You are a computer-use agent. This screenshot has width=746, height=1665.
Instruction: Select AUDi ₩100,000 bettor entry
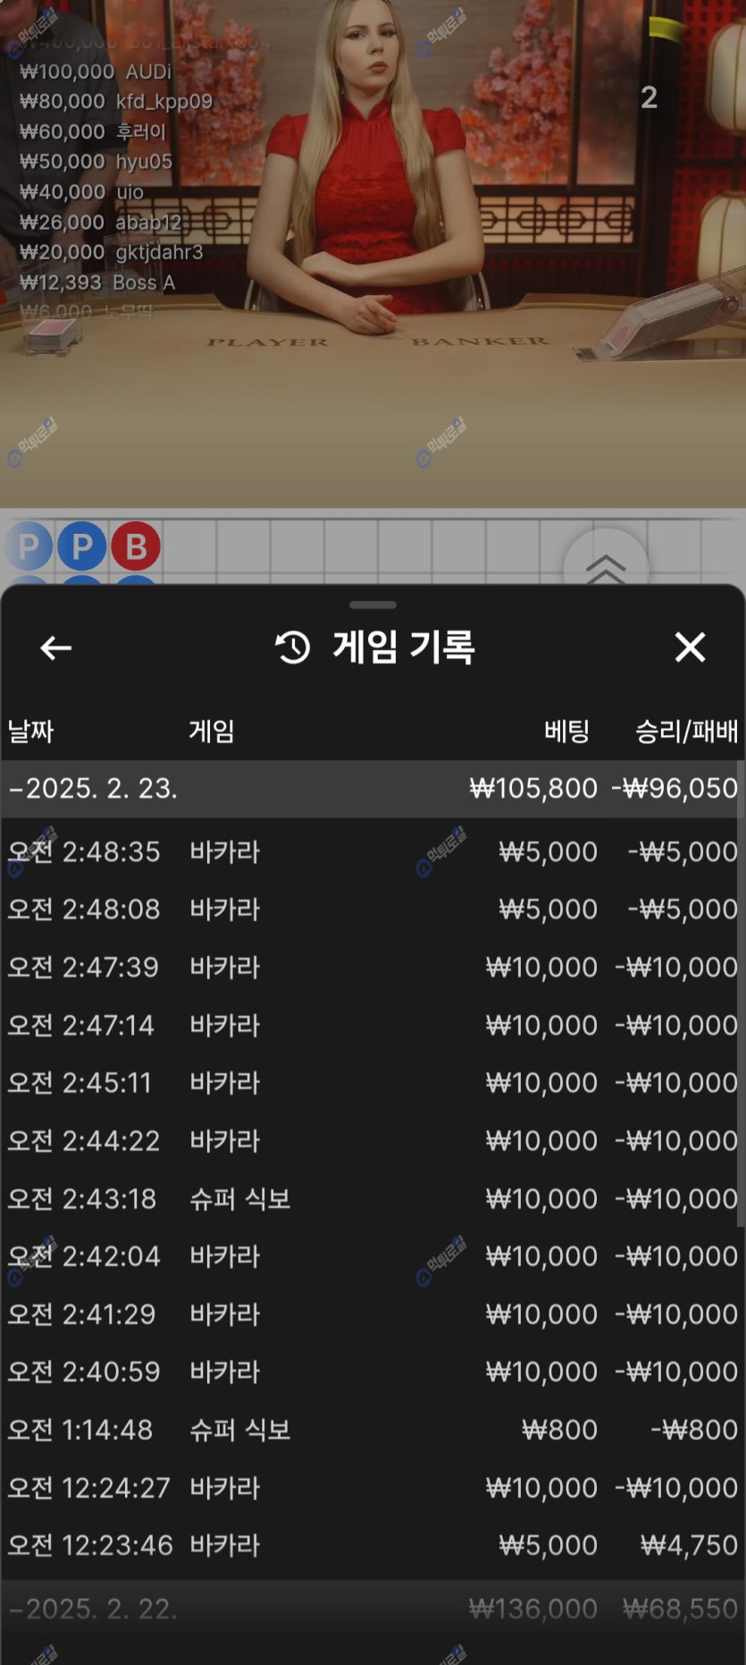pos(96,72)
